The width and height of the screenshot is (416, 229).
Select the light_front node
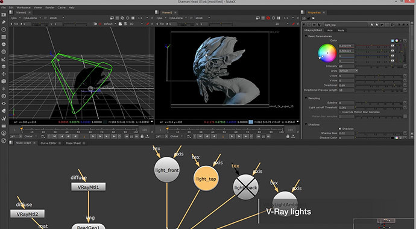click(x=167, y=170)
